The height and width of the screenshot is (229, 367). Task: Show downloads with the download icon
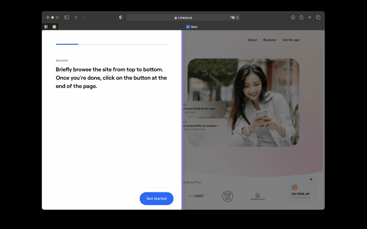coord(293,17)
